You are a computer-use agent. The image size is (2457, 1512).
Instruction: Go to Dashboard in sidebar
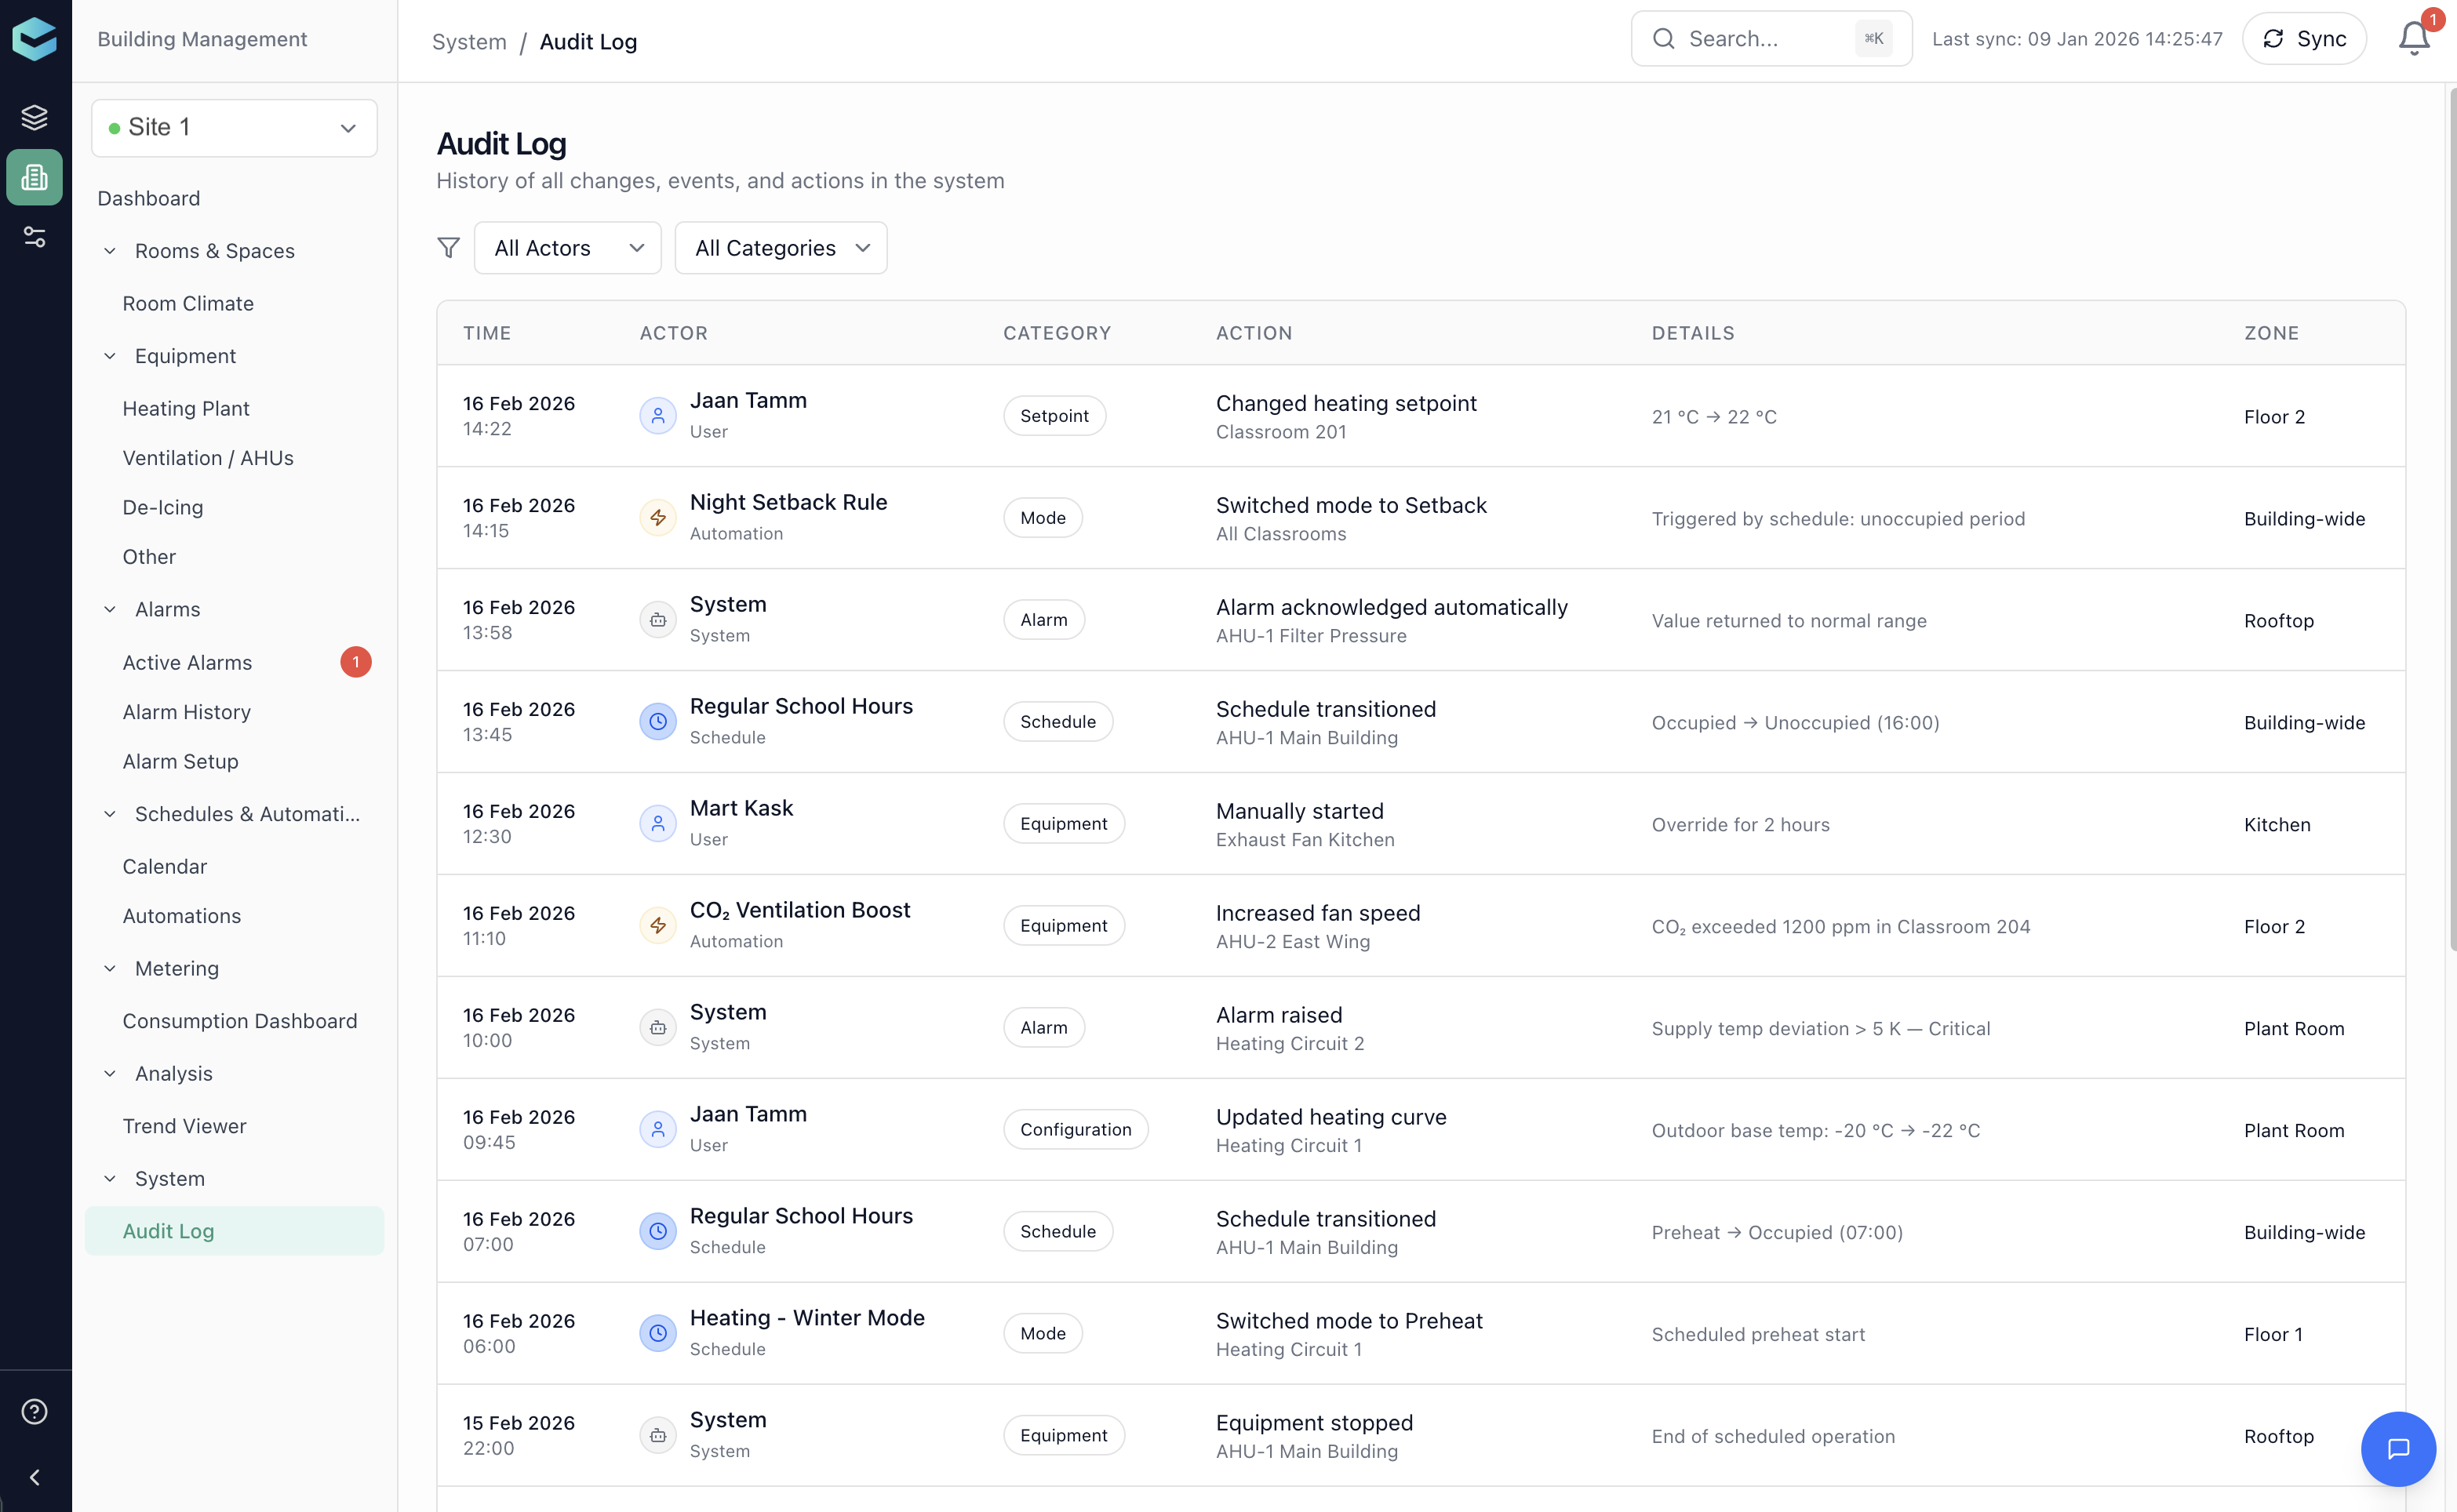point(149,198)
